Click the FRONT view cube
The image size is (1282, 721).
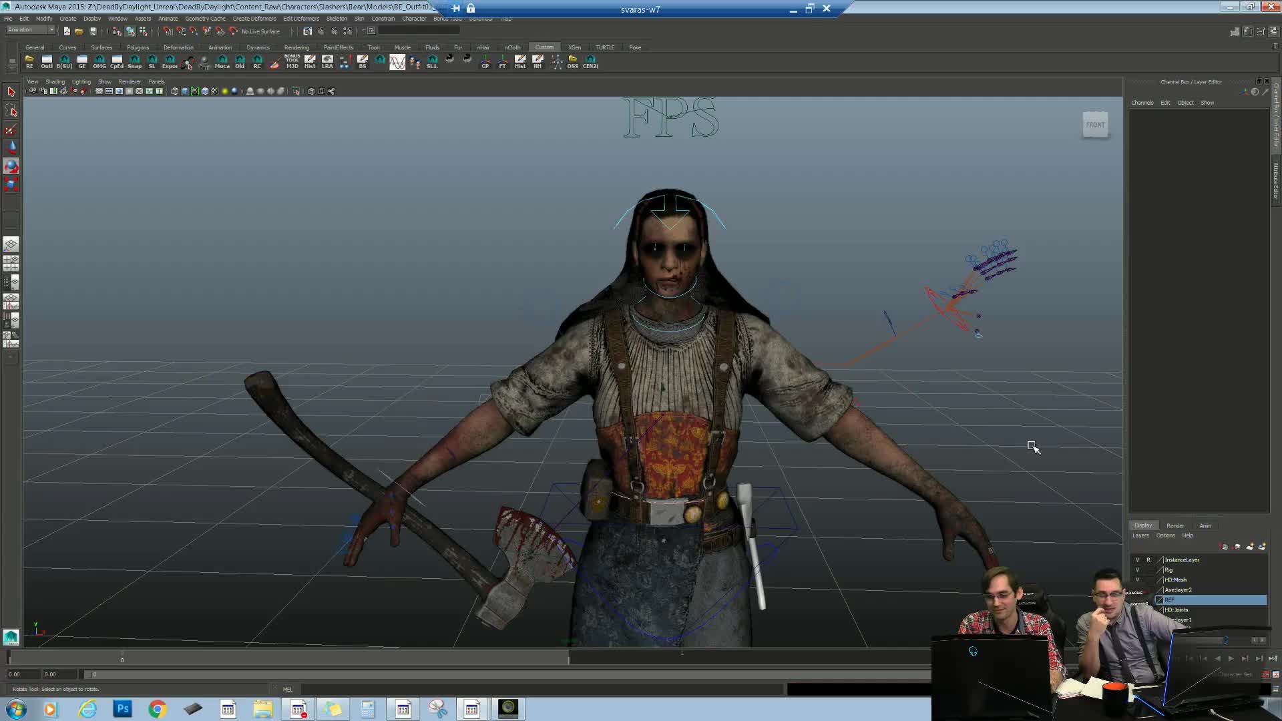click(1095, 125)
